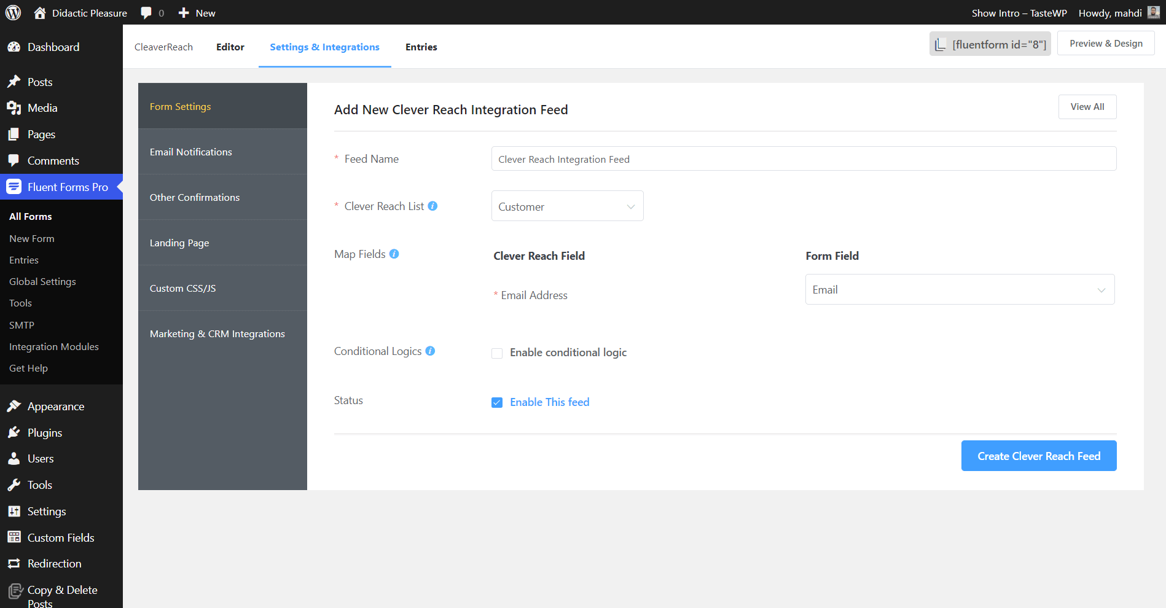Image resolution: width=1166 pixels, height=608 pixels.
Task: Switch to the Entries tab
Action: click(421, 47)
